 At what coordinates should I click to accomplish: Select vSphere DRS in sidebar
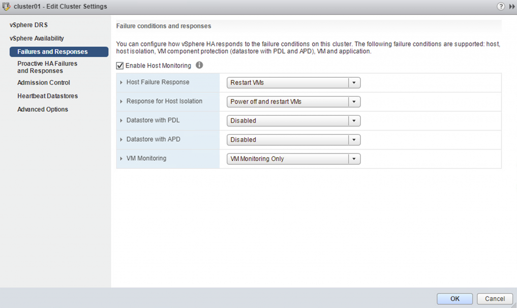28,25
